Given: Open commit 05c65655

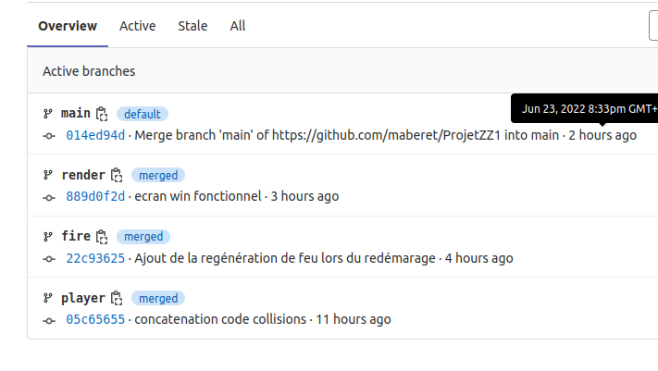Looking at the screenshot, I should (x=95, y=319).
